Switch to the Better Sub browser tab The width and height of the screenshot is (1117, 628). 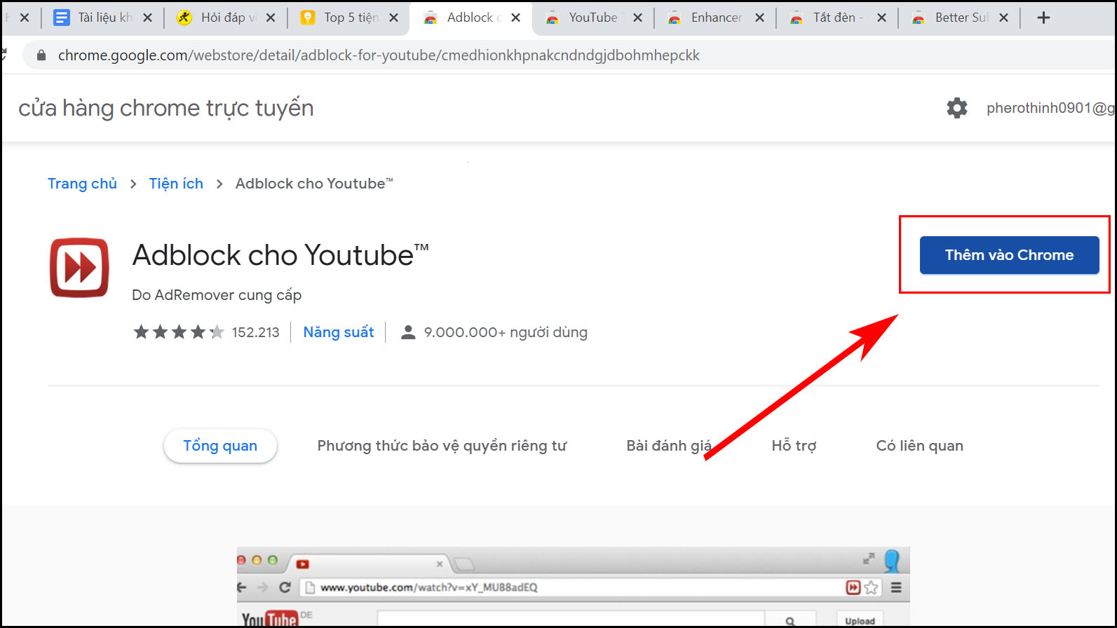[x=961, y=18]
